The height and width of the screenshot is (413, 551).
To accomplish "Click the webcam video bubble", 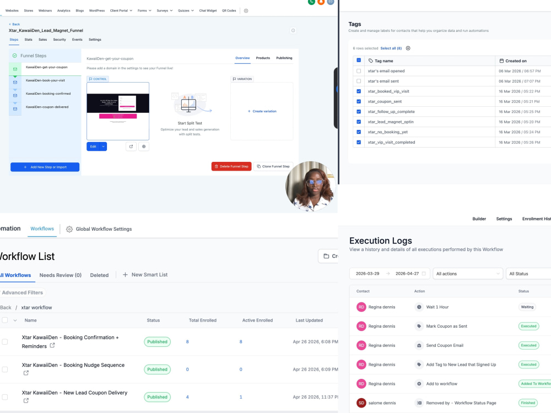I will tap(311, 186).
